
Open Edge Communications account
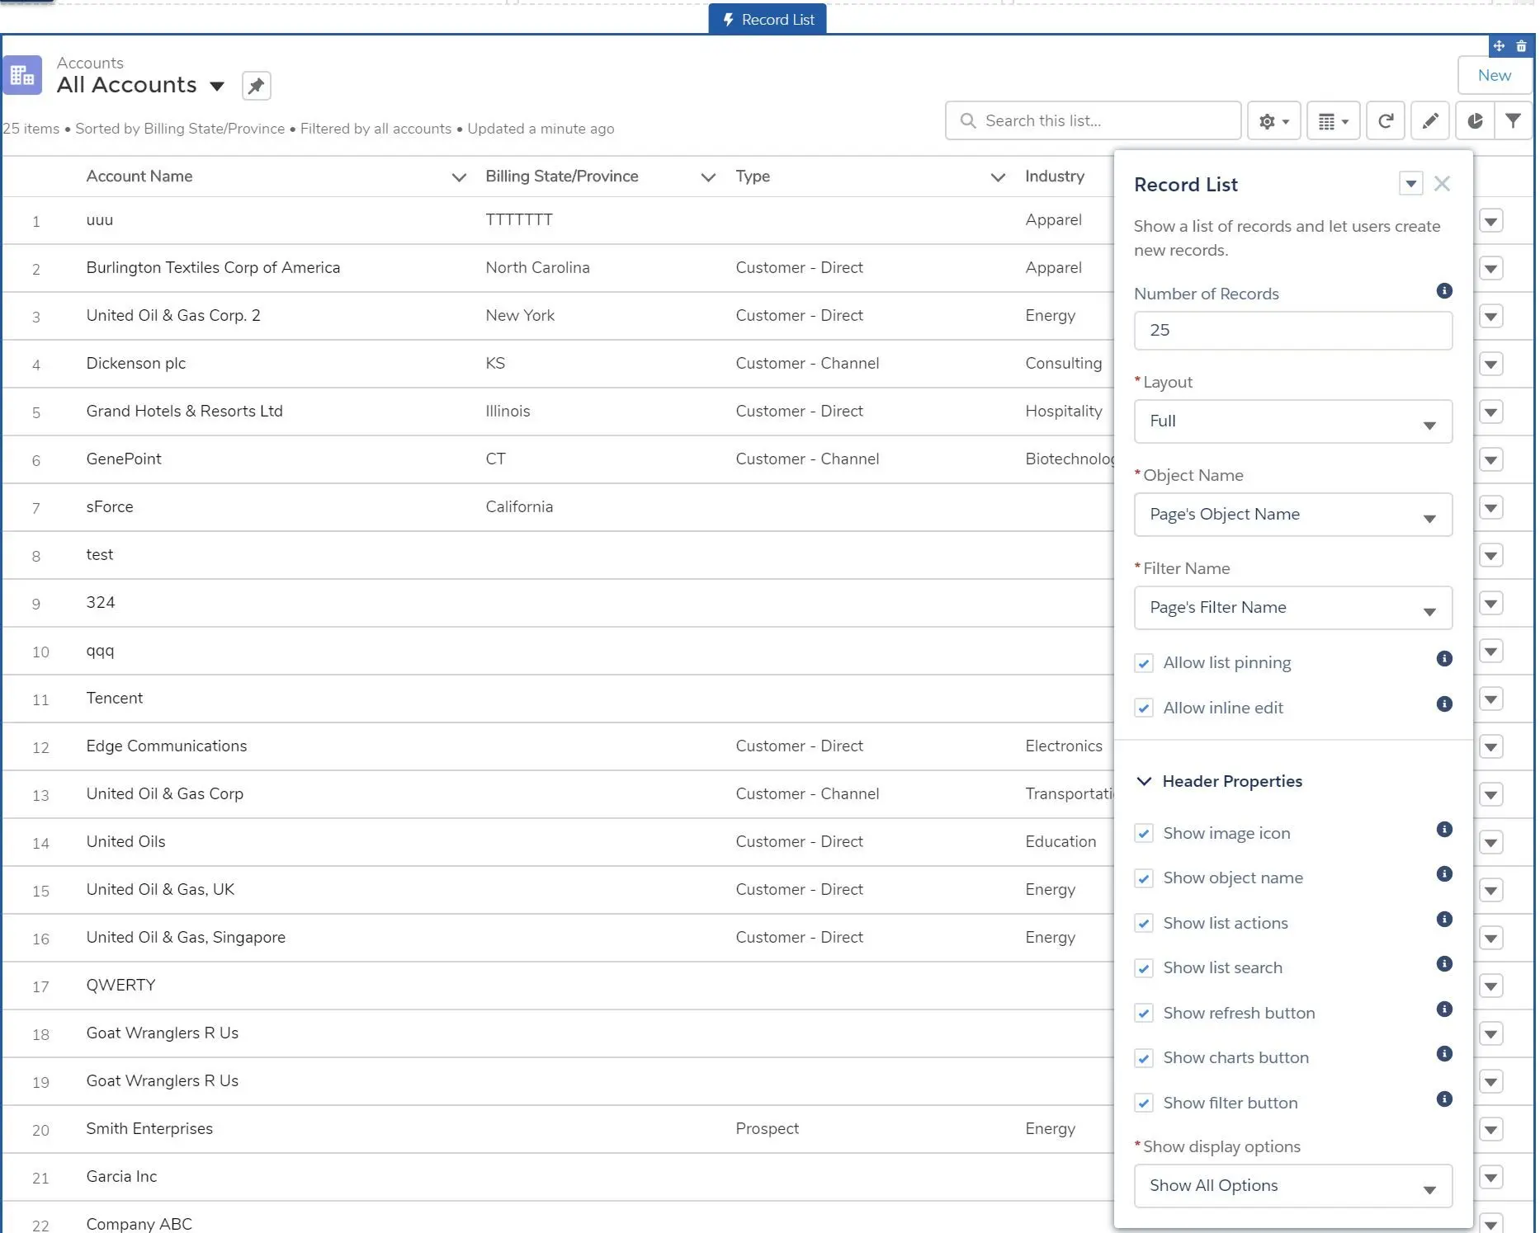tap(167, 746)
